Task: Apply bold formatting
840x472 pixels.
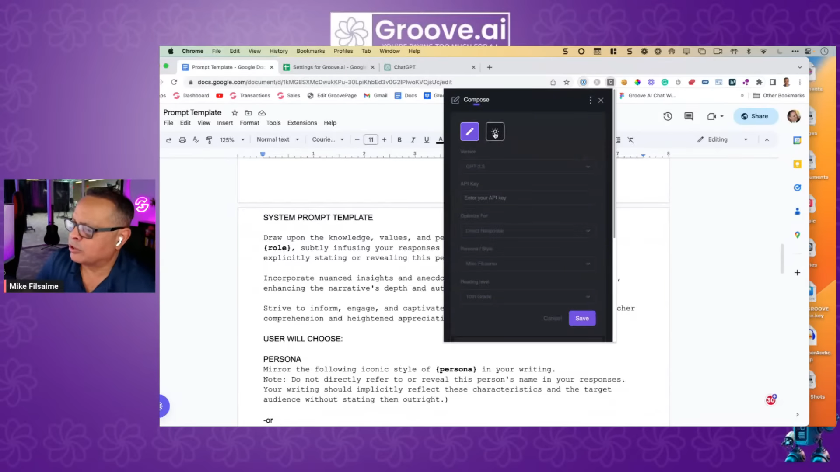Action: [x=399, y=140]
